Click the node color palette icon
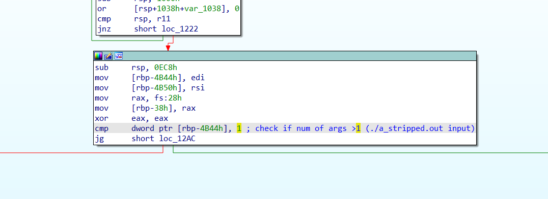Image resolution: width=548 pixels, height=199 pixels. [x=98, y=56]
